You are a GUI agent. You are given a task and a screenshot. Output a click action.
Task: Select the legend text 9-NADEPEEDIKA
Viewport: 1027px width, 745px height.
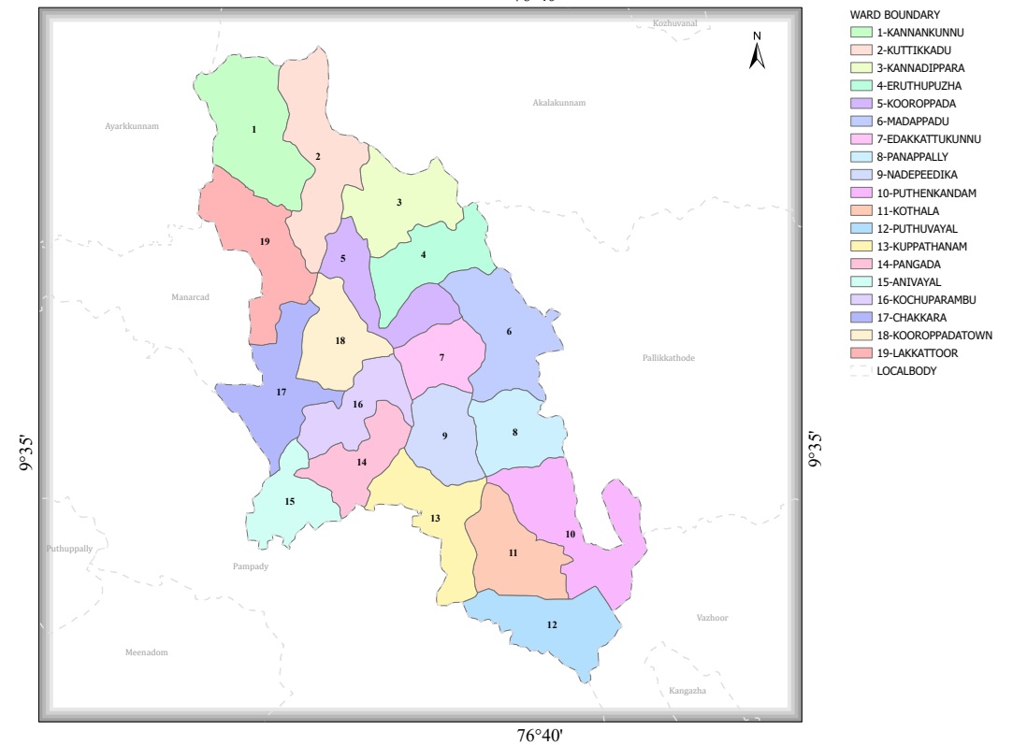(917, 175)
